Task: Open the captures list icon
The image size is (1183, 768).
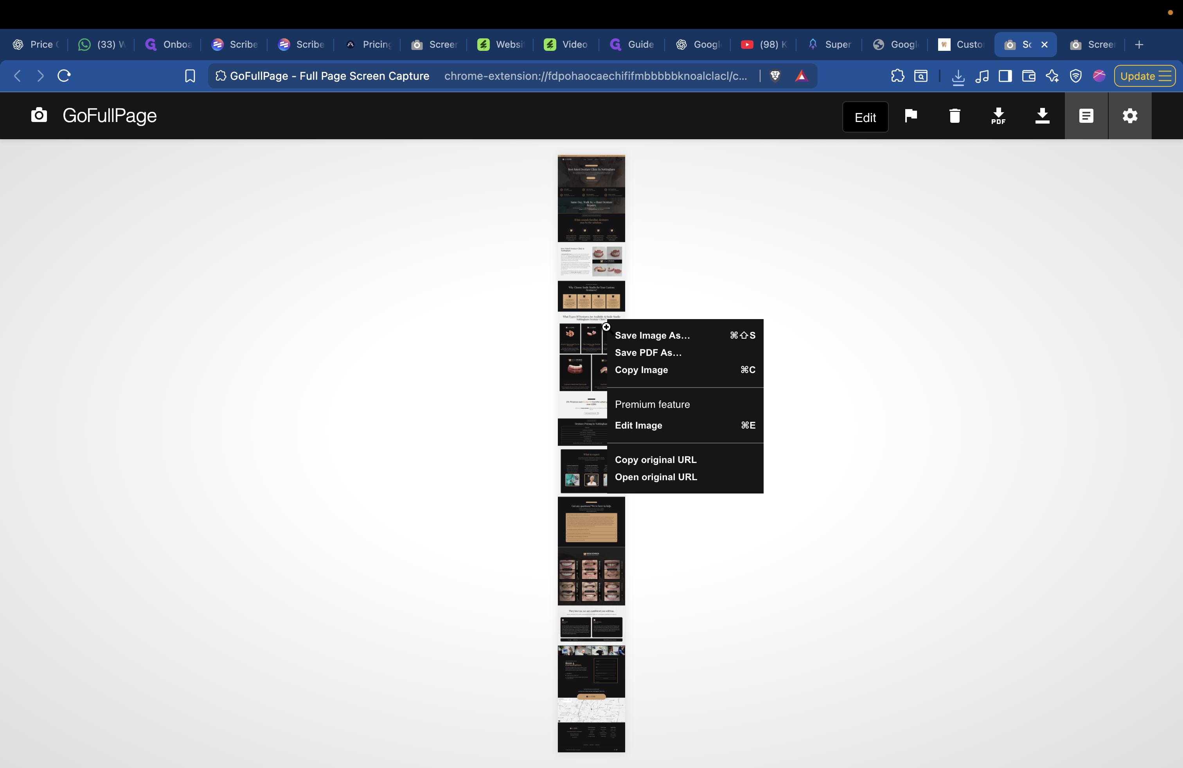Action: 1086,116
